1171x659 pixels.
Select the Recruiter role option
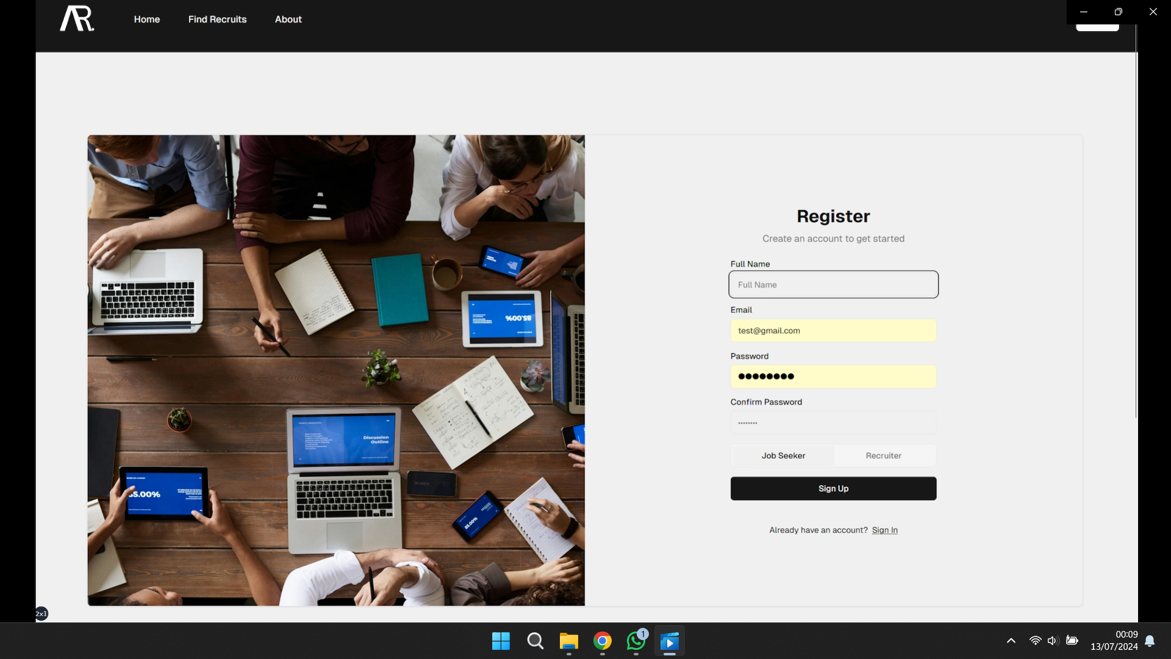click(x=883, y=456)
